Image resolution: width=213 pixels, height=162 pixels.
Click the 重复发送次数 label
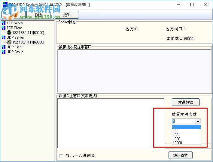coord(184,114)
